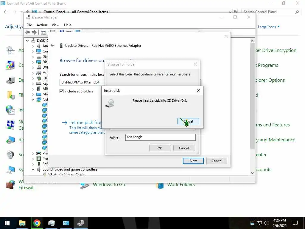
Task: Click Device Manager toolbar Back arrow
Action: (27, 32)
